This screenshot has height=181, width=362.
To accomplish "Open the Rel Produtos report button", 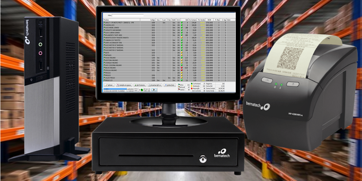I will [x=140, y=85].
